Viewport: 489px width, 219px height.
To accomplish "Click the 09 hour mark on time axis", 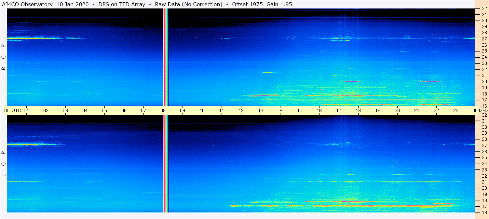I will [183, 110].
